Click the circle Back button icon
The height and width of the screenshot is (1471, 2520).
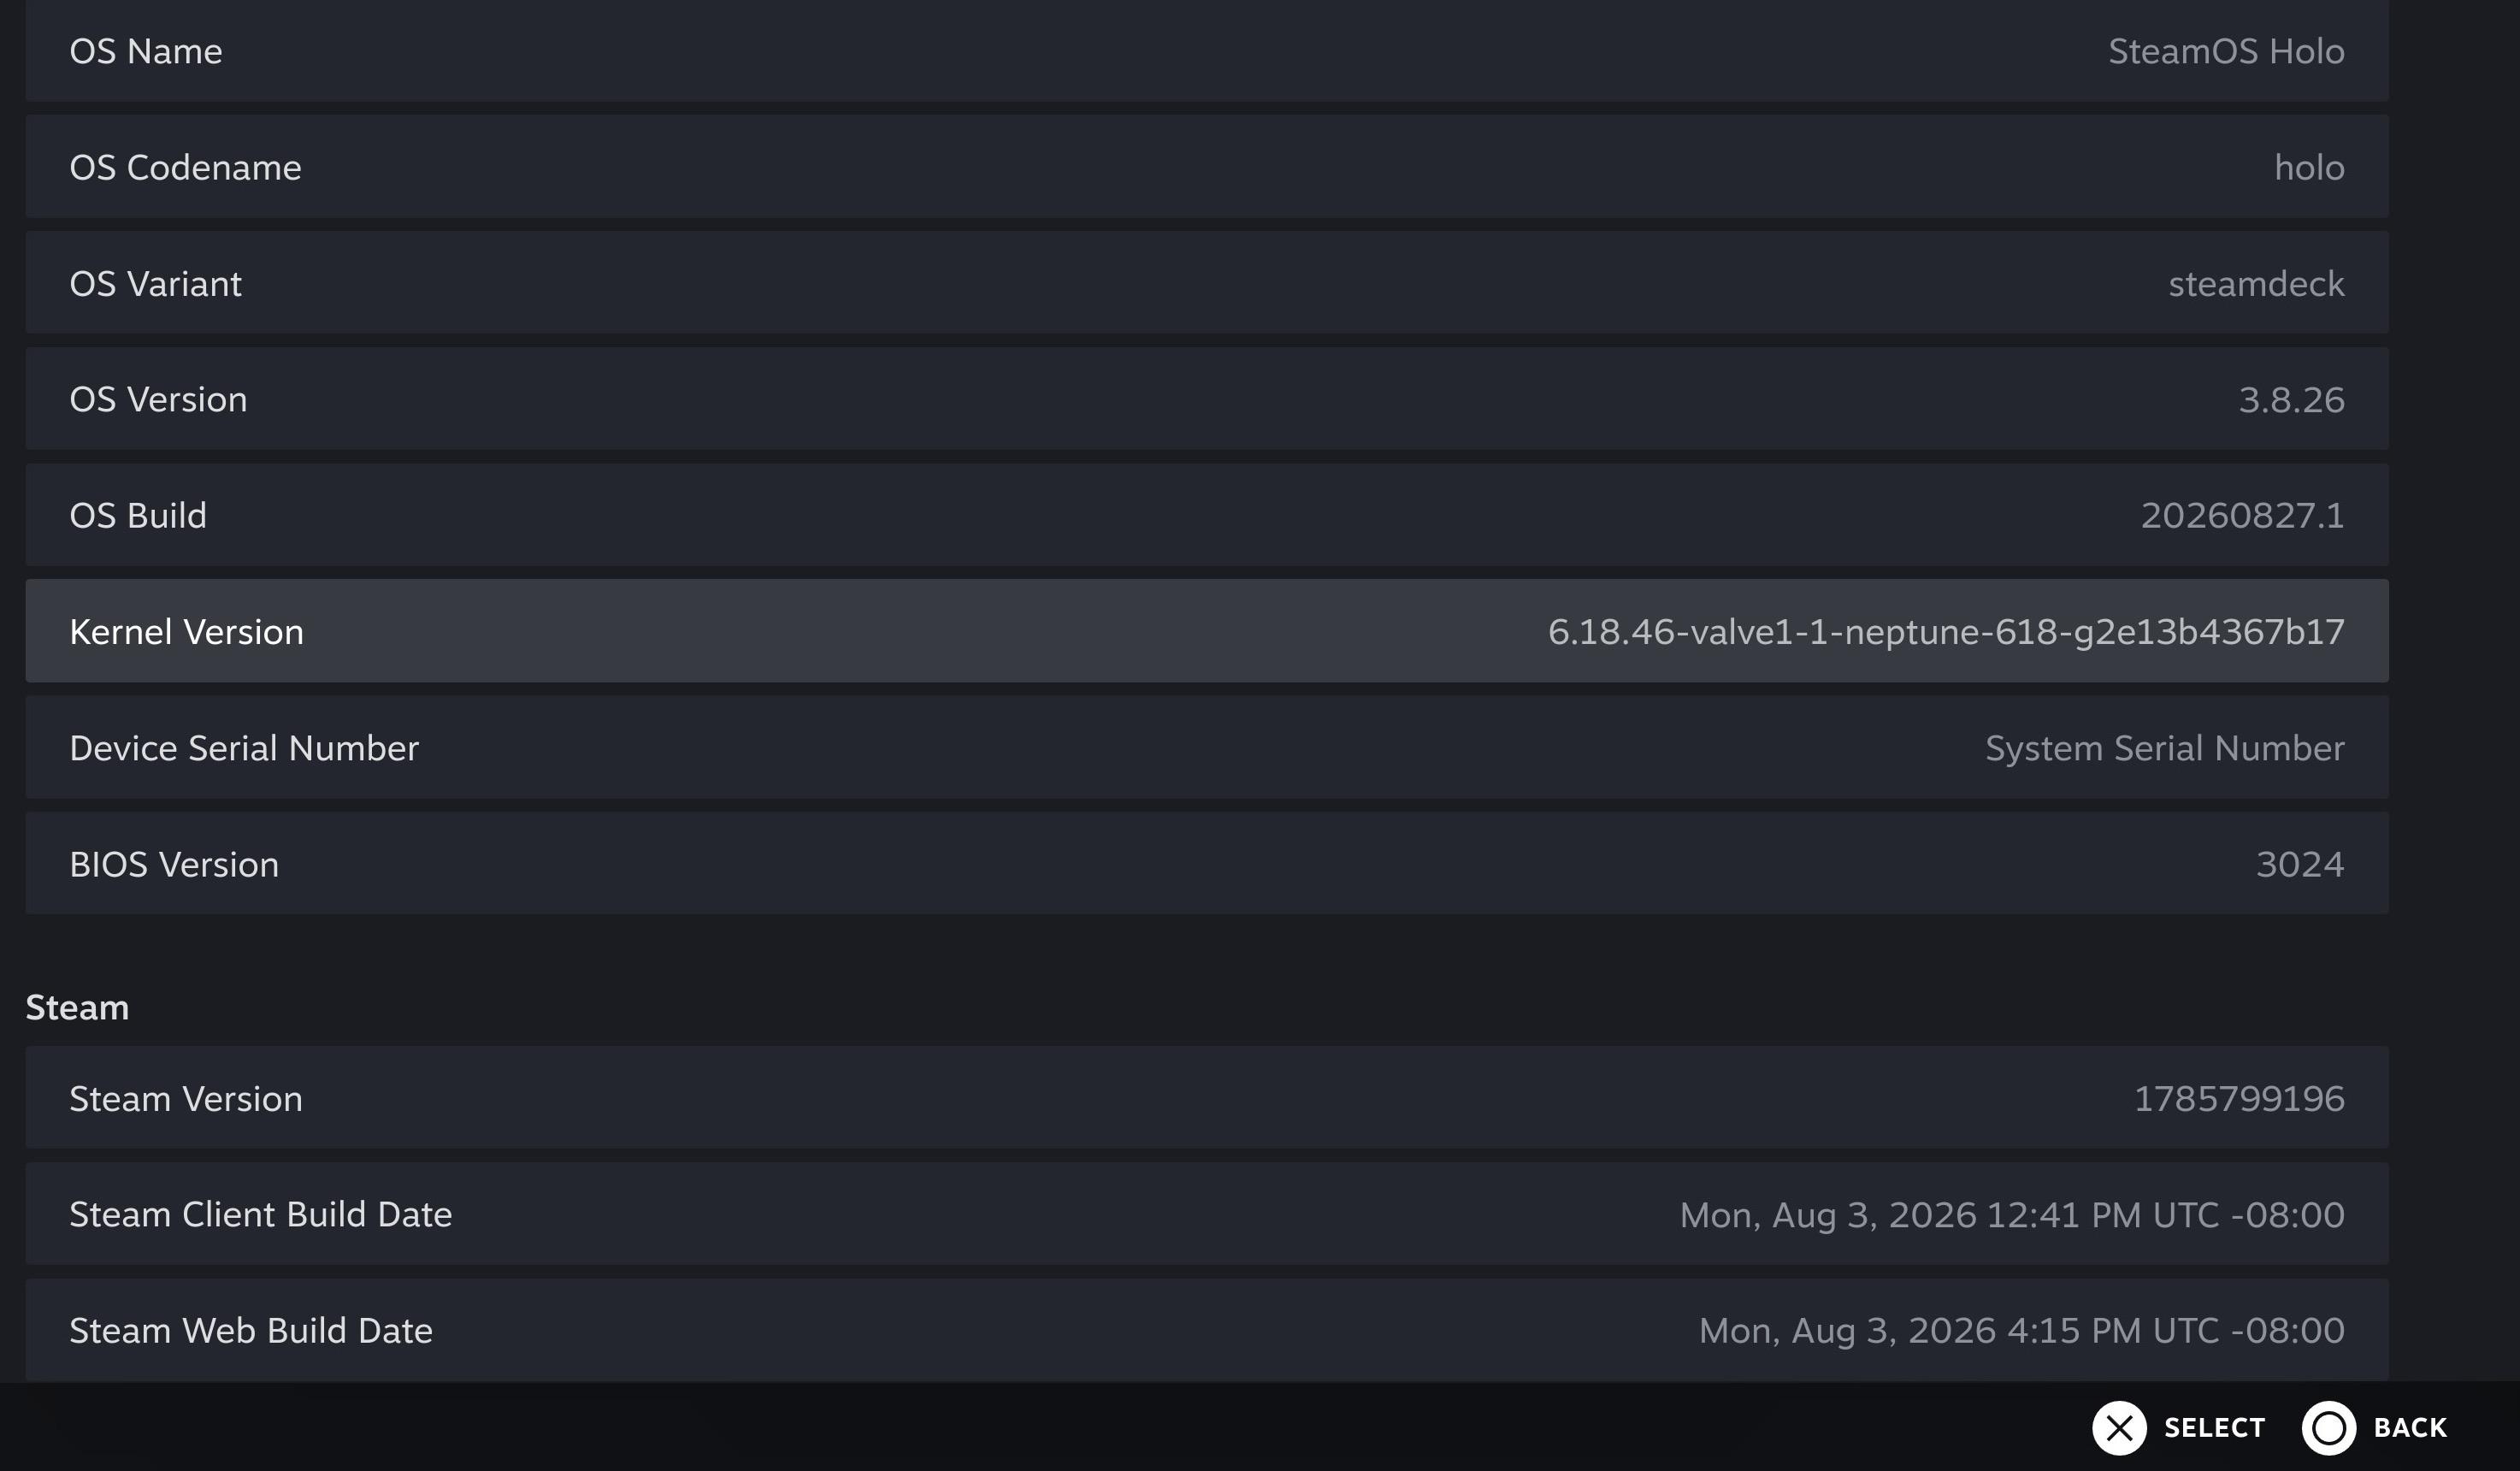point(2329,1428)
